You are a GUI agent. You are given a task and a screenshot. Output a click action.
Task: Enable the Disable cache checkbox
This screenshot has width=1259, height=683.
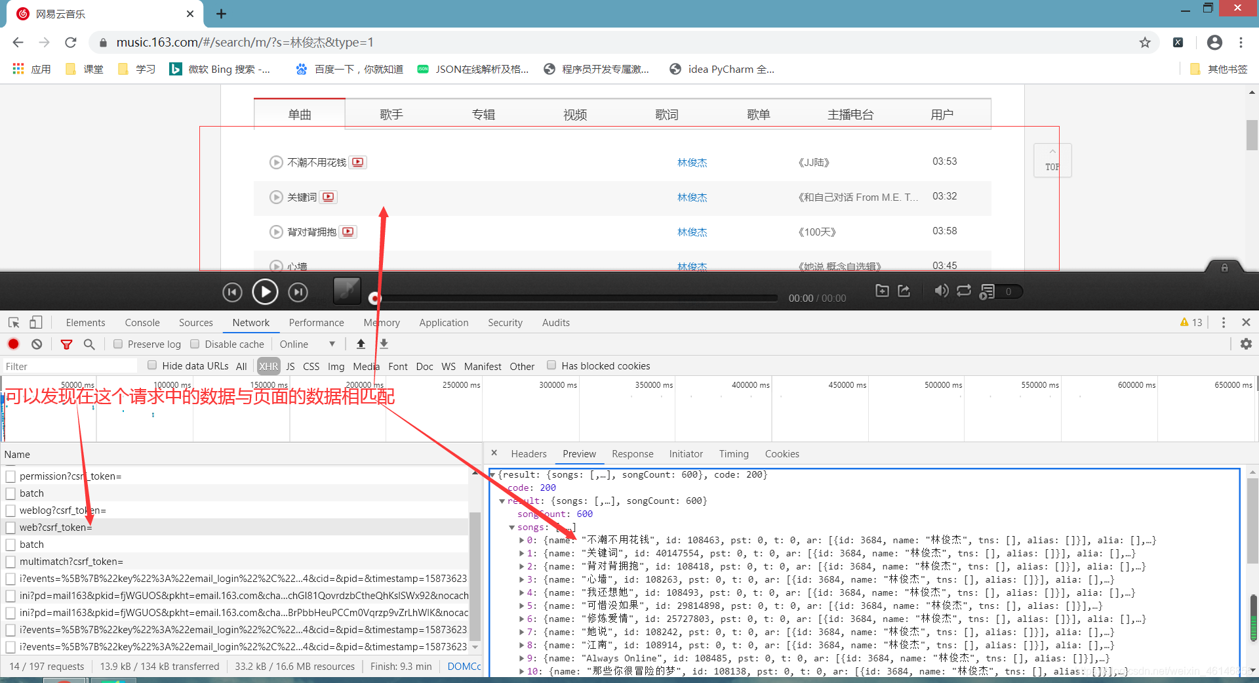tap(195, 344)
